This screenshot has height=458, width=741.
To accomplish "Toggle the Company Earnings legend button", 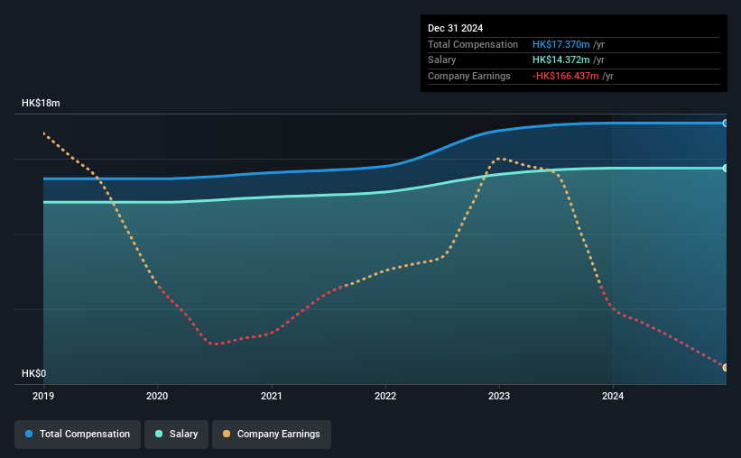I will pos(272,434).
